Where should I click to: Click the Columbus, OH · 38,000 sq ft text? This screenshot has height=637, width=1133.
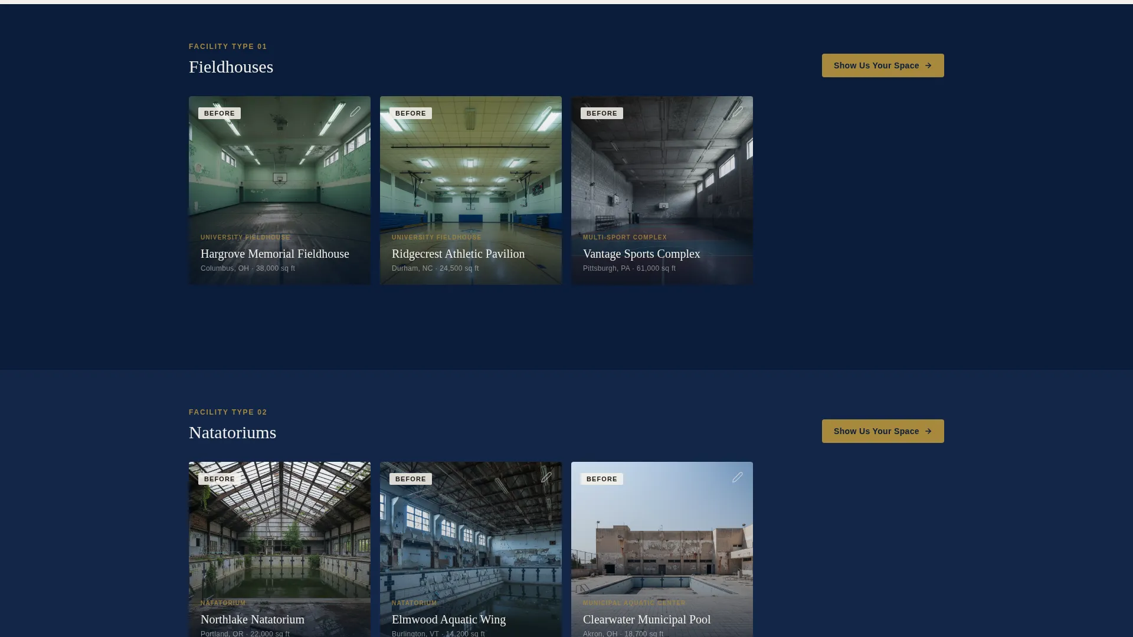pyautogui.click(x=248, y=268)
